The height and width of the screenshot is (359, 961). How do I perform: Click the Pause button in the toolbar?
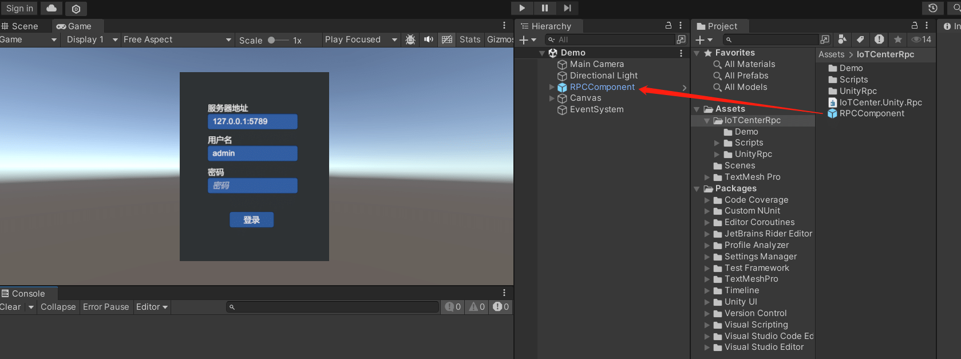tap(544, 8)
